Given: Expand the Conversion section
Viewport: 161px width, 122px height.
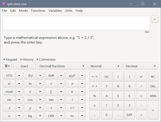Looking at the screenshot, I should click(46, 59).
